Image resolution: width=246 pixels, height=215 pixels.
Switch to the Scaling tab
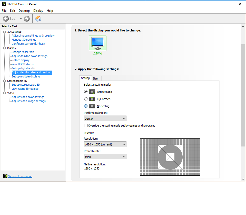click(85, 78)
